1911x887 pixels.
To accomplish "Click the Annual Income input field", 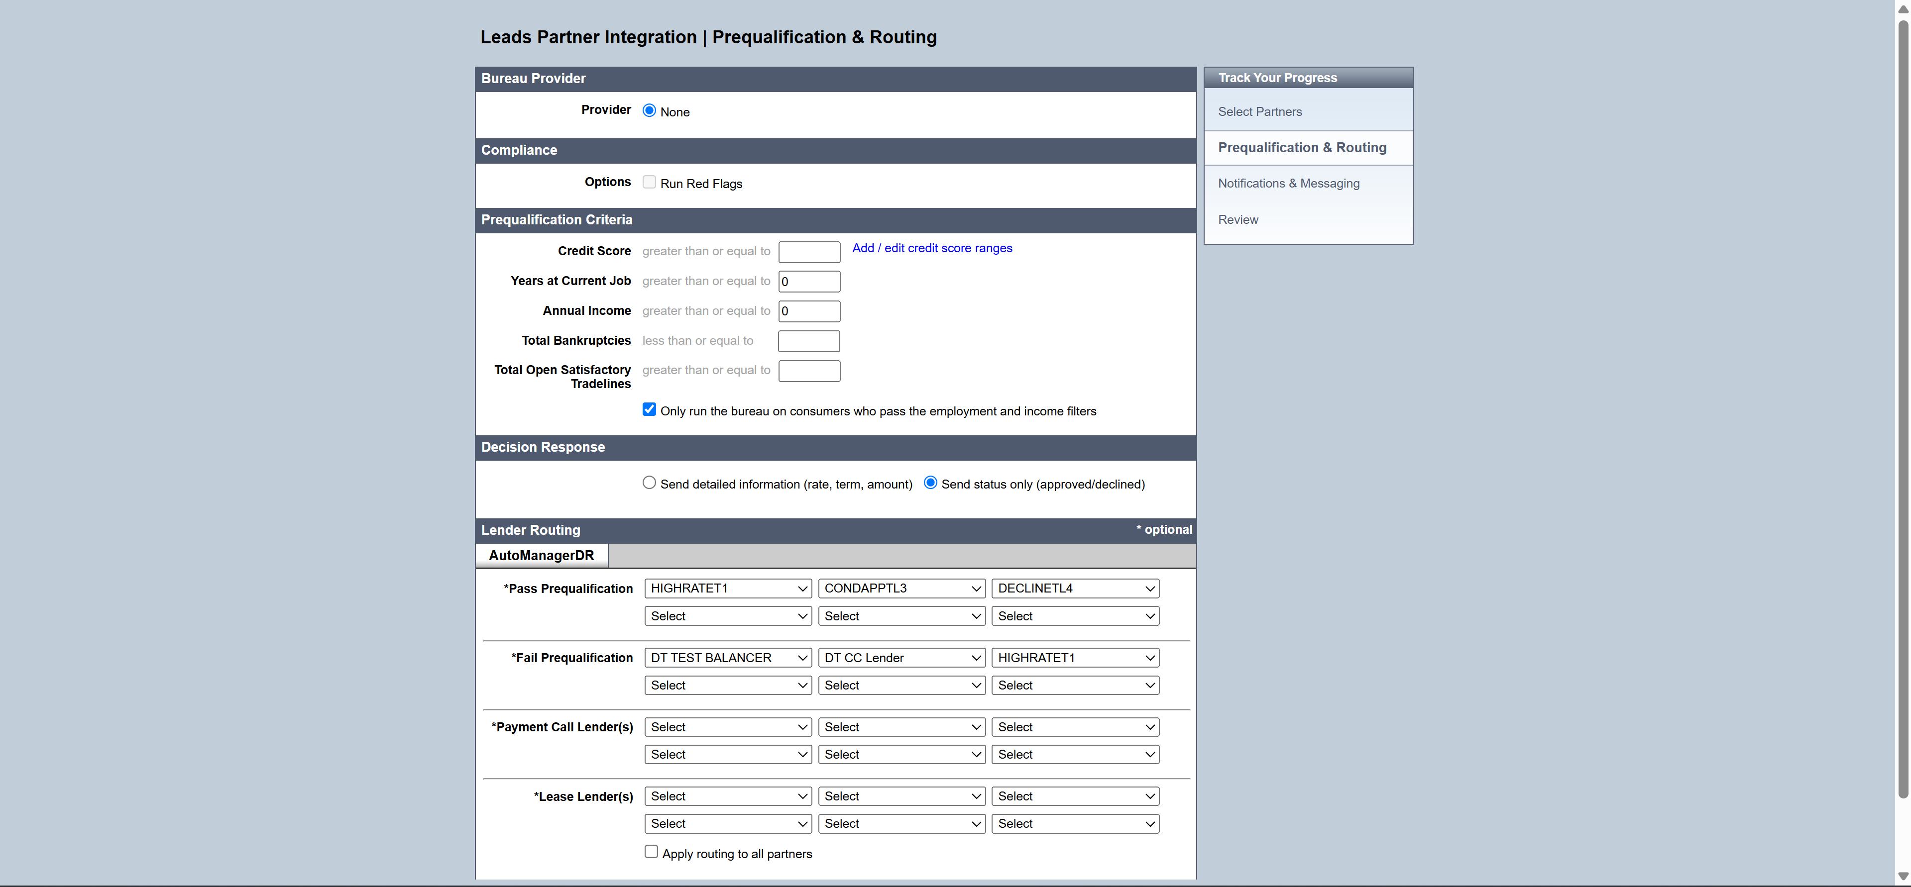I will pos(809,311).
